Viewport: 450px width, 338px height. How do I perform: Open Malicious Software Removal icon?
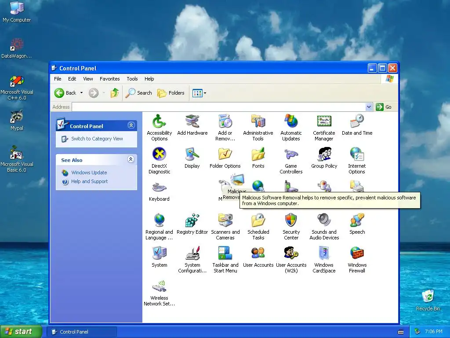[x=237, y=180]
